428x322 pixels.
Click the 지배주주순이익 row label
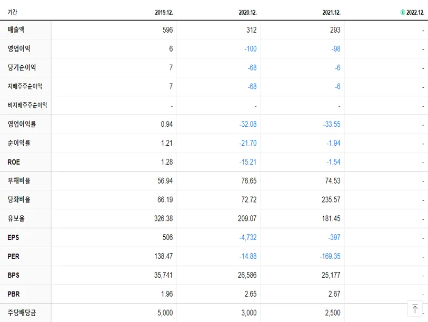coord(25,86)
